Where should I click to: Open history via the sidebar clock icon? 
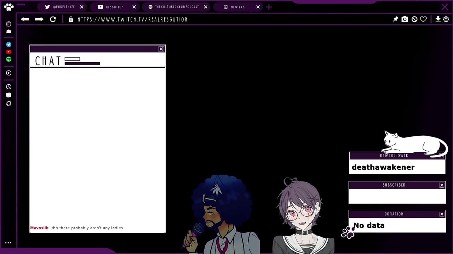tap(9, 87)
